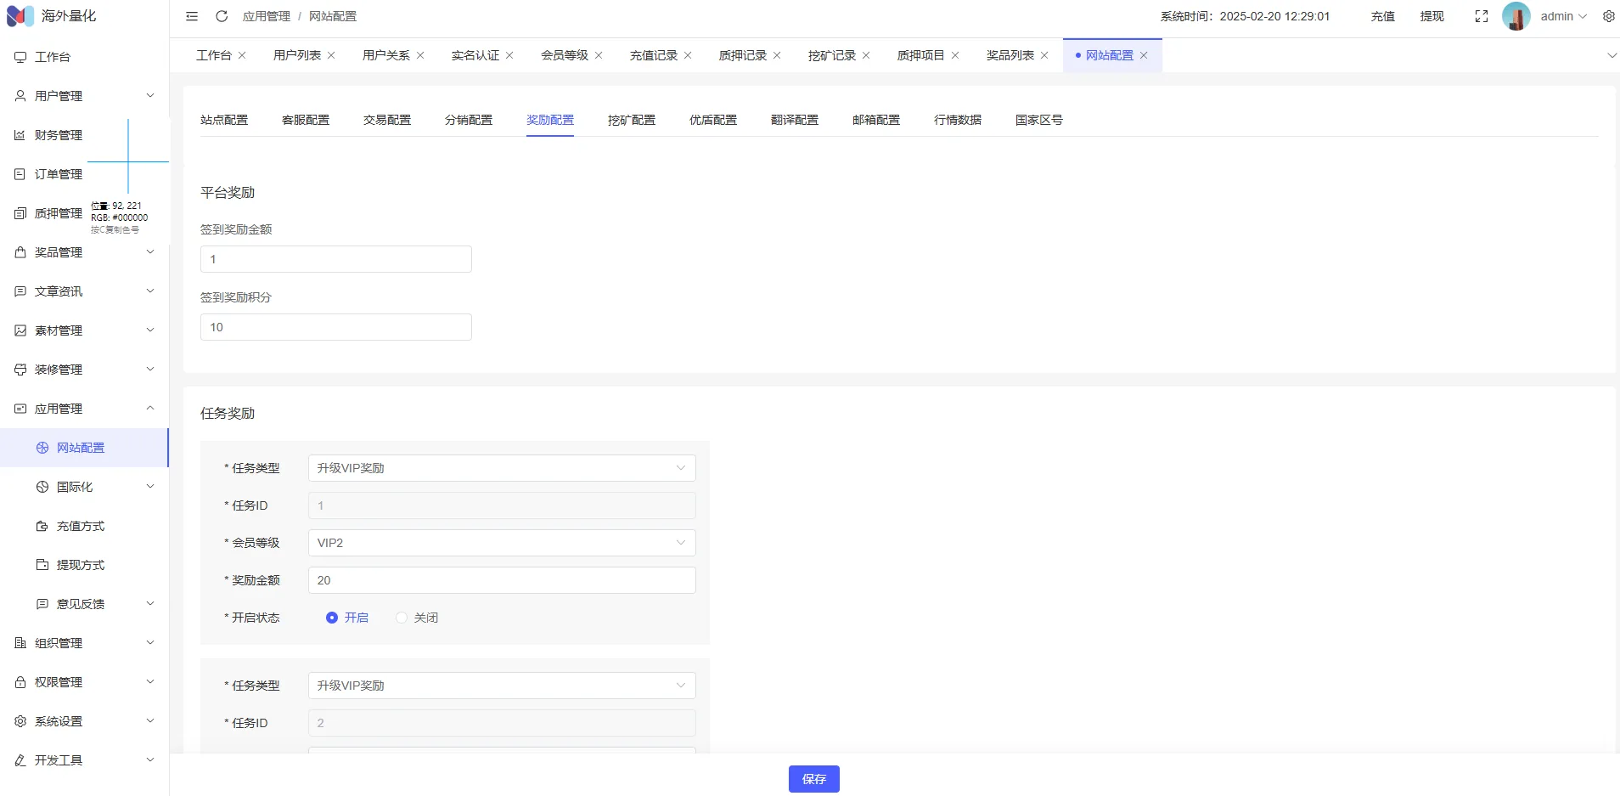Open 工作台 from the sidebar
This screenshot has width=1620, height=796.
[x=53, y=57]
